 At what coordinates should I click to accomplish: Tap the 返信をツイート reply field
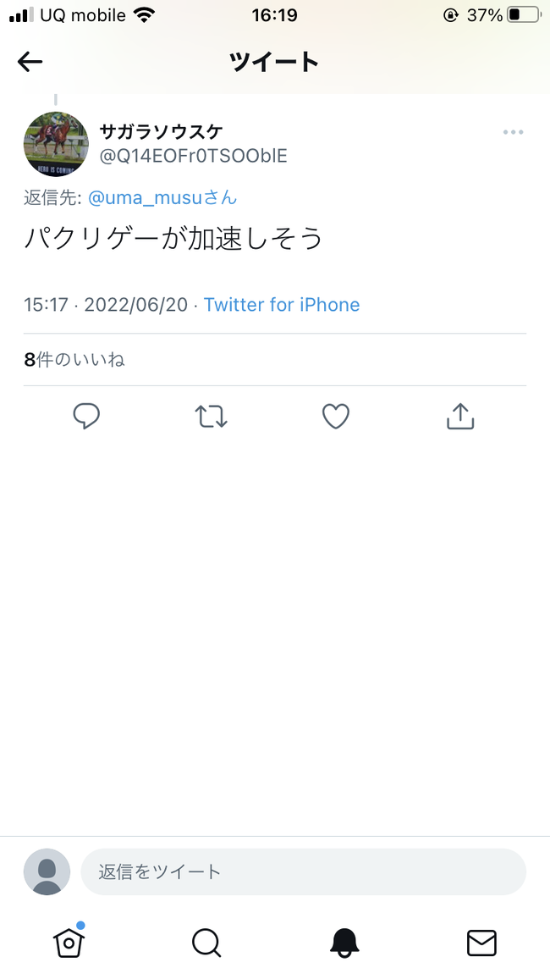pos(303,871)
